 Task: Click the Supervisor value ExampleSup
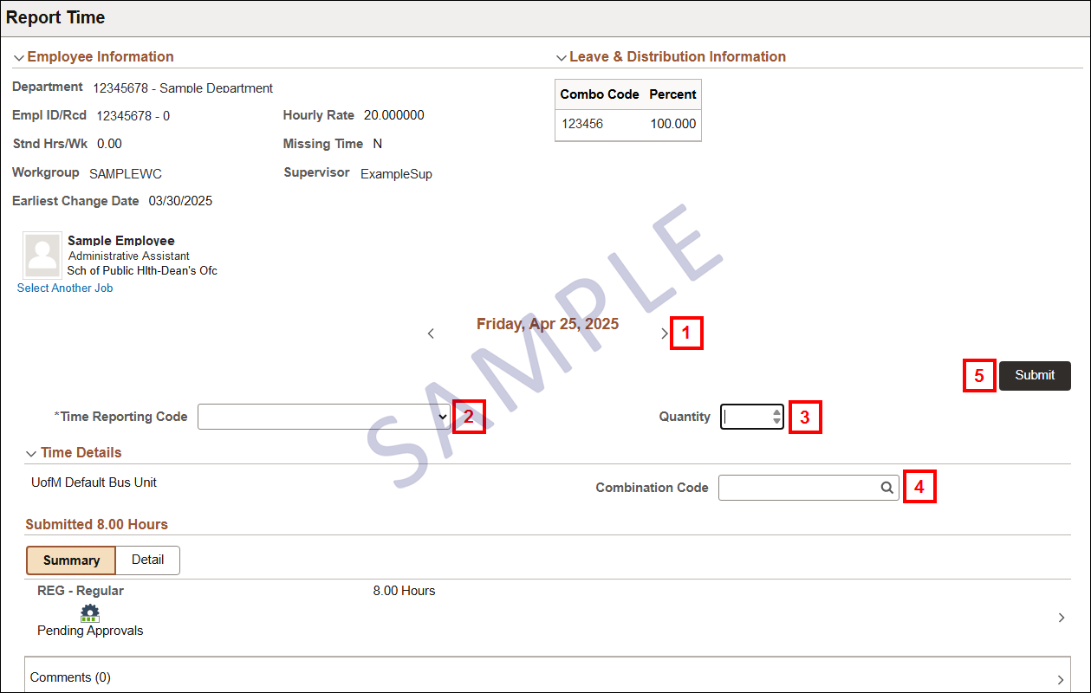point(396,173)
